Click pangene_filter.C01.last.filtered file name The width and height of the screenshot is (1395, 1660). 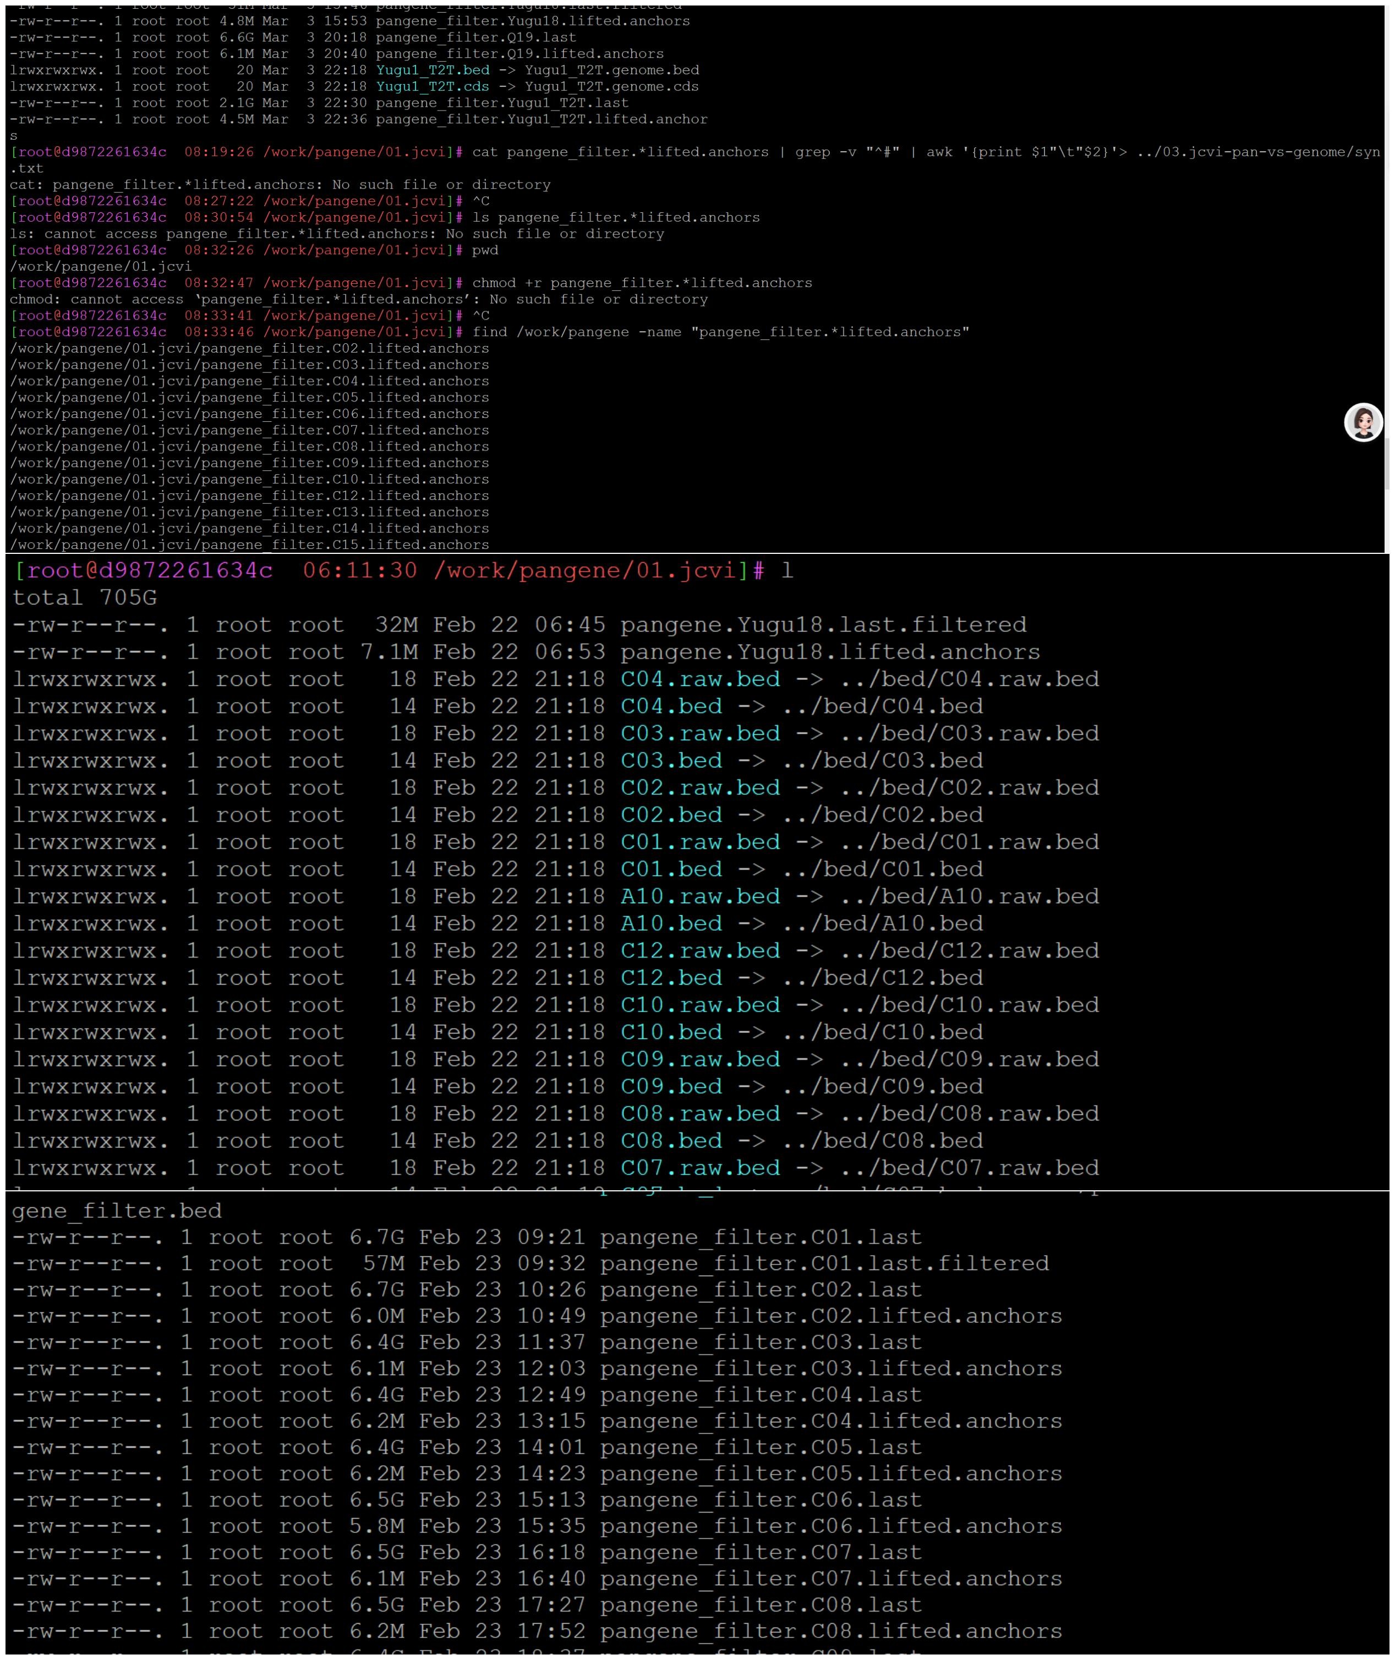pos(824,1263)
